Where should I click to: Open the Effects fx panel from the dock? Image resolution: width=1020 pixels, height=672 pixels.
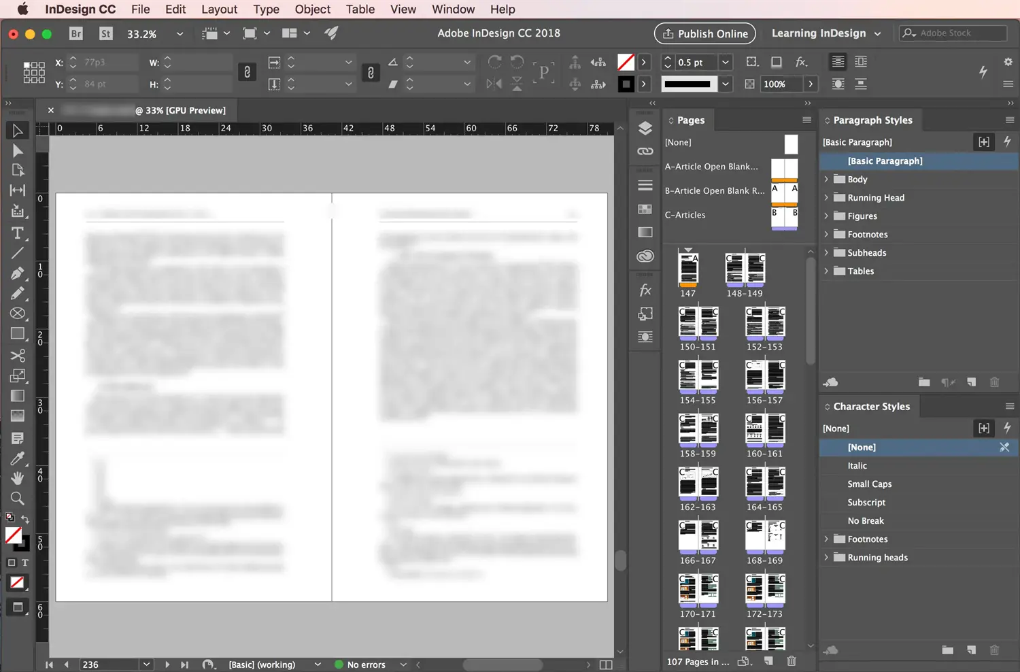(645, 290)
